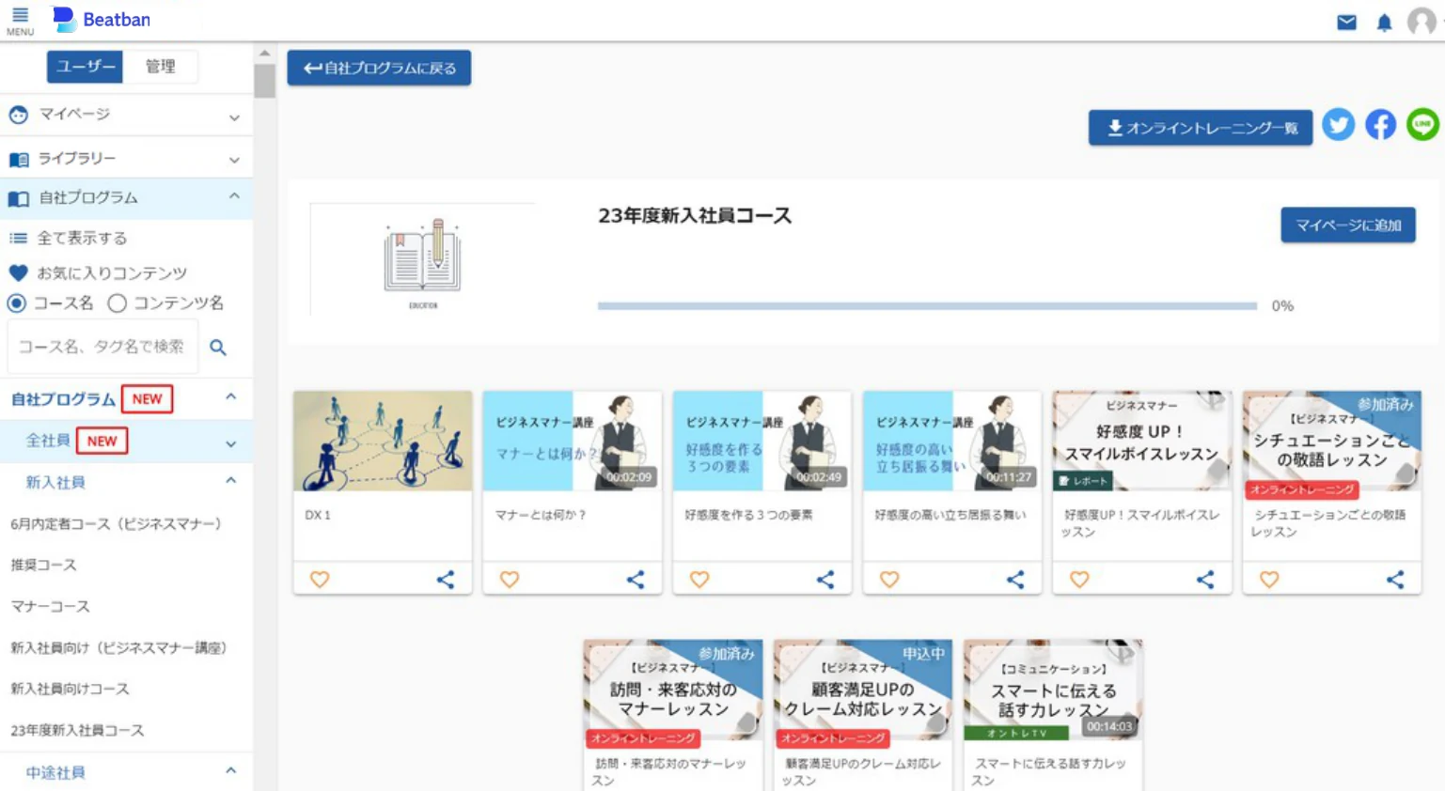Click the search magnifier icon

coord(218,348)
